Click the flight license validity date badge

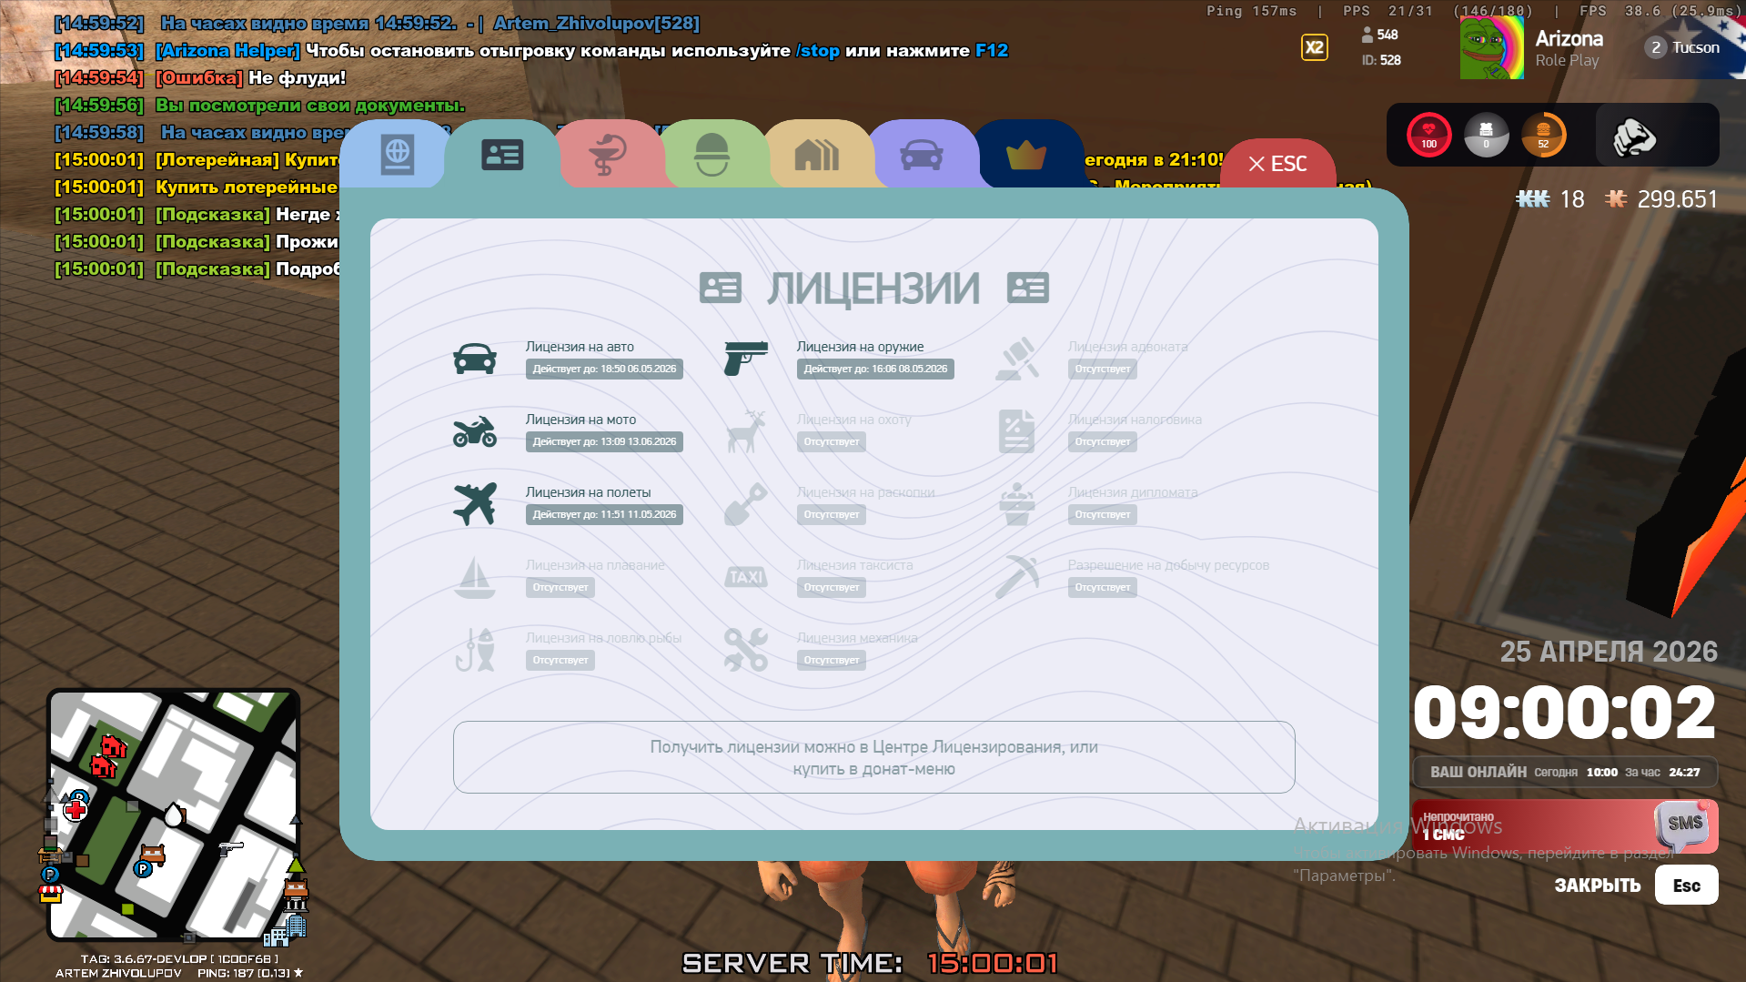pyautogui.click(x=604, y=514)
